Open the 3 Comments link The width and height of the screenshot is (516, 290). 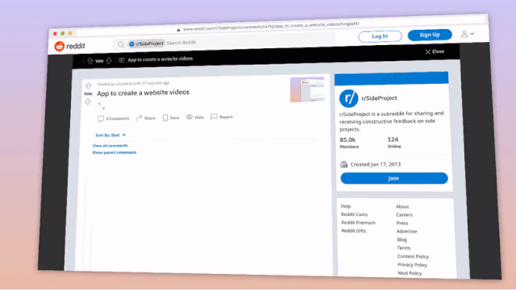tap(113, 118)
